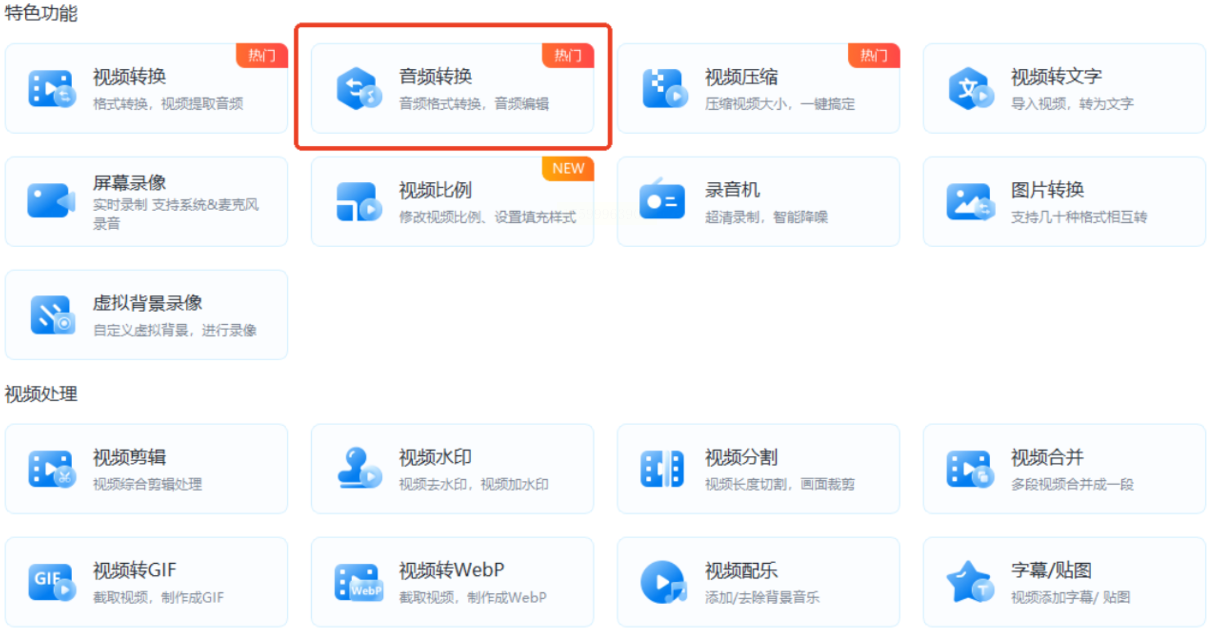Click the 视频转GIF icon

coord(51,582)
